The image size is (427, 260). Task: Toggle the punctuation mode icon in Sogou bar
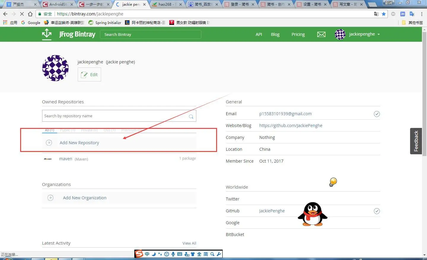coord(160,254)
